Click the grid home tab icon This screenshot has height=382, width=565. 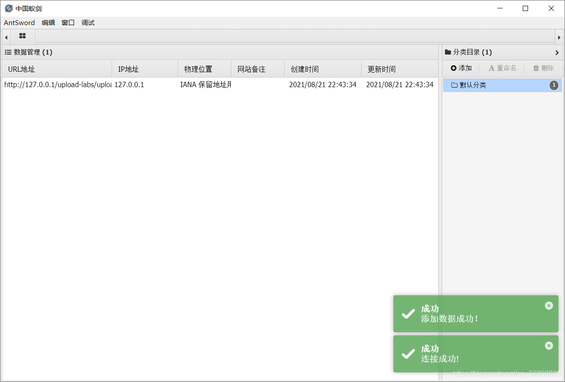coord(22,36)
